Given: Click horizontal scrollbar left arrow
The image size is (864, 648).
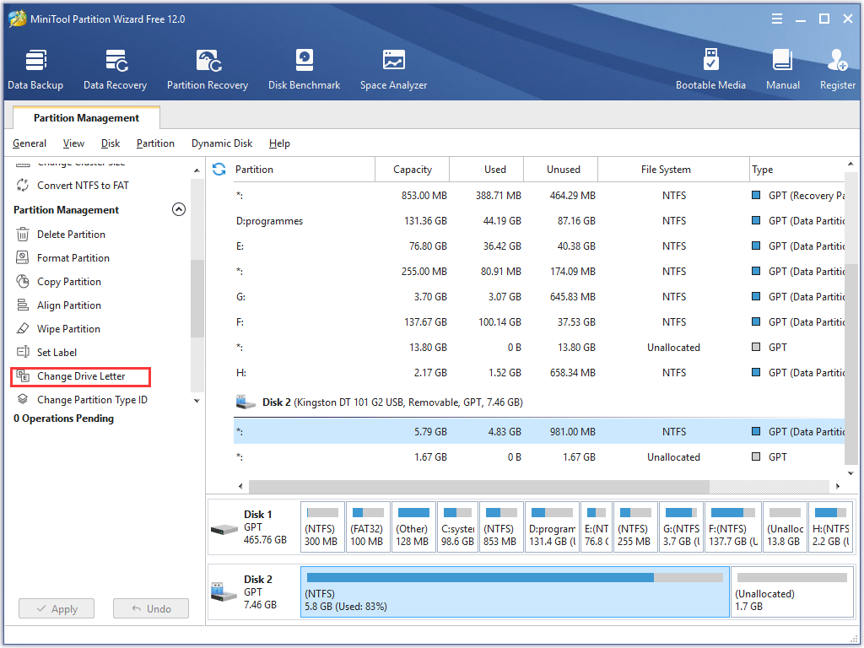Looking at the screenshot, I should 240,486.
